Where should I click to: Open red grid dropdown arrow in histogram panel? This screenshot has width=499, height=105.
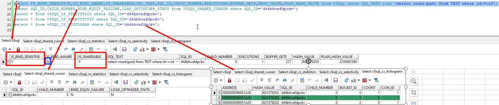(370, 80)
